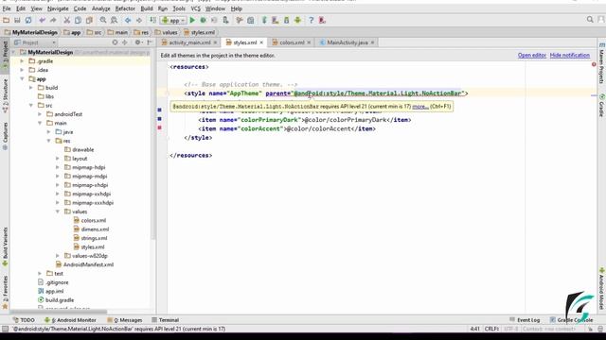
Task: Attach debugger to Android process icon
Action: tap(225, 20)
